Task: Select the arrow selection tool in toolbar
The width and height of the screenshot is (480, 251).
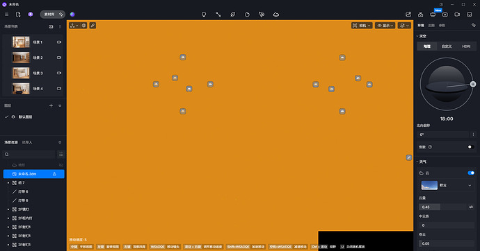Action: point(262,15)
